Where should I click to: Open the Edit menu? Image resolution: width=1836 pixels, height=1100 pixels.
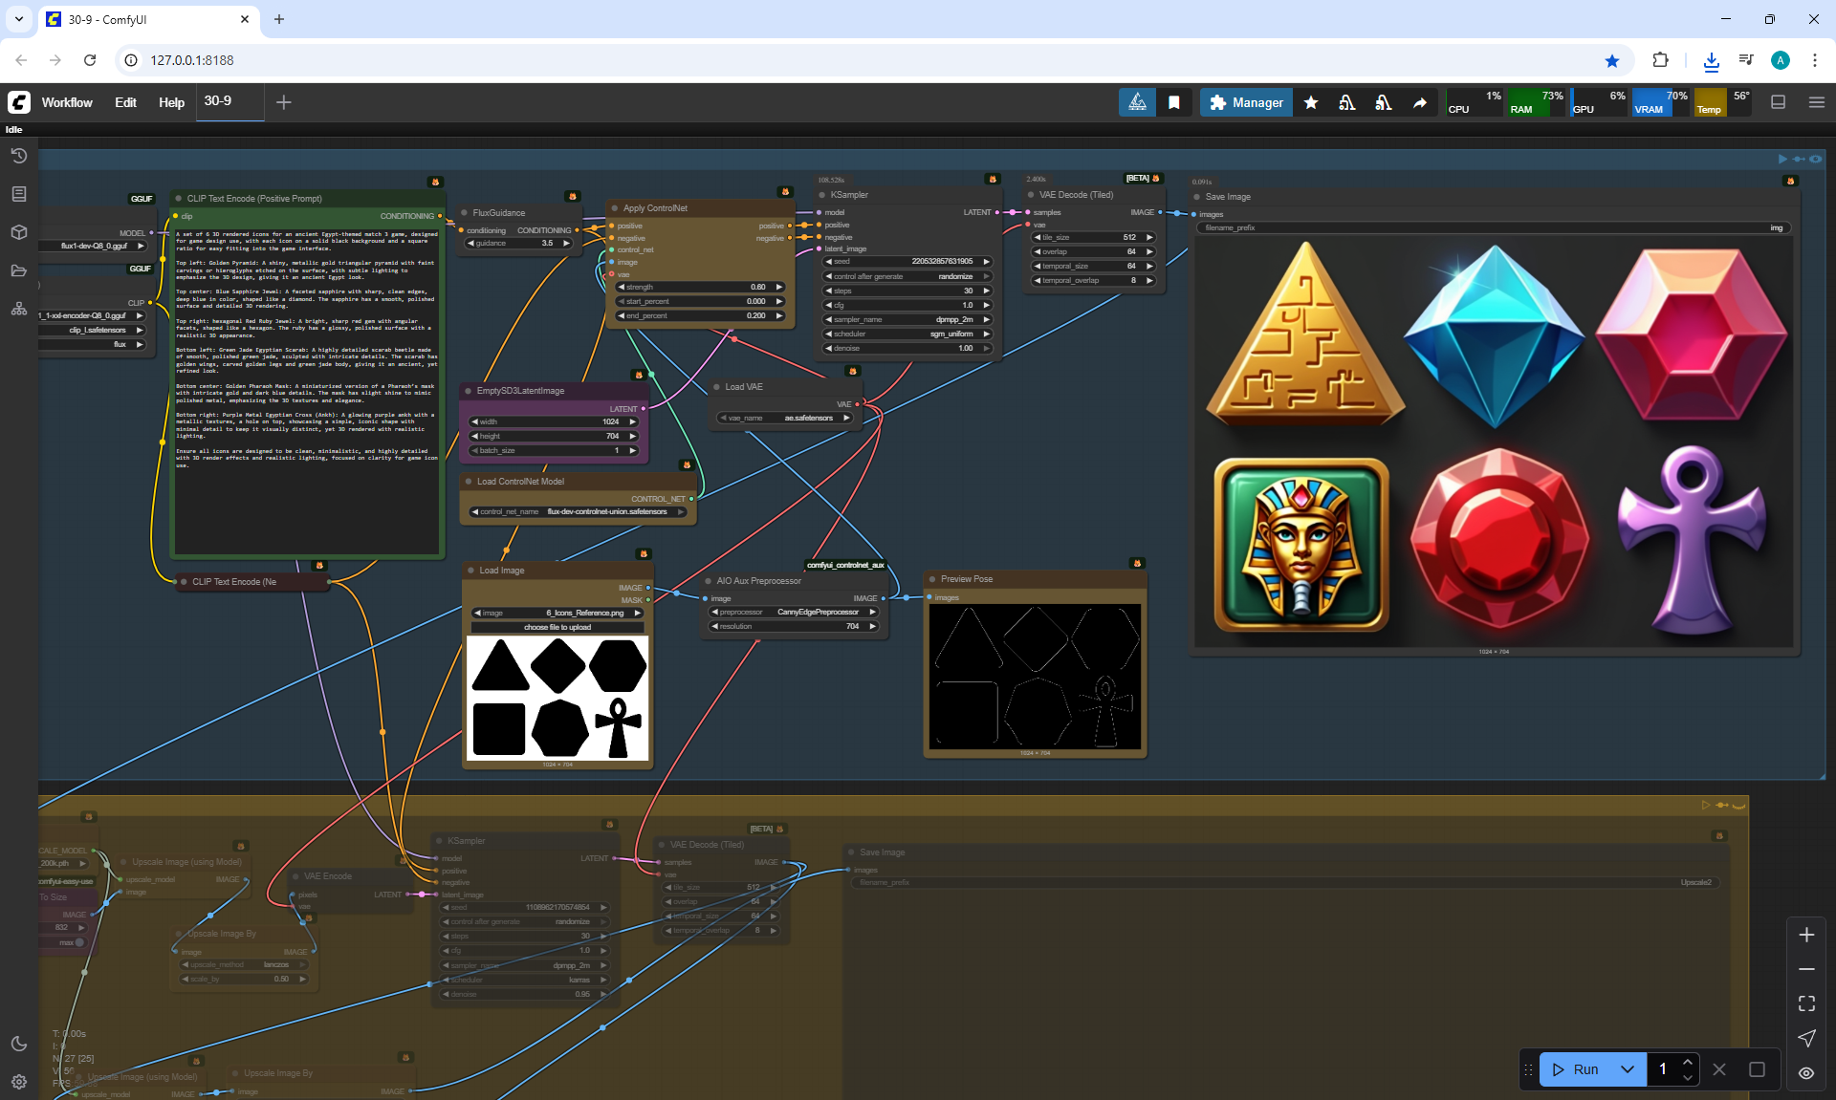point(125,102)
